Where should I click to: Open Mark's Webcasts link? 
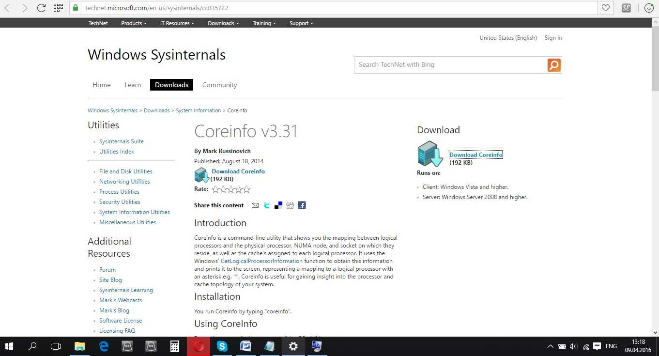[121, 300]
